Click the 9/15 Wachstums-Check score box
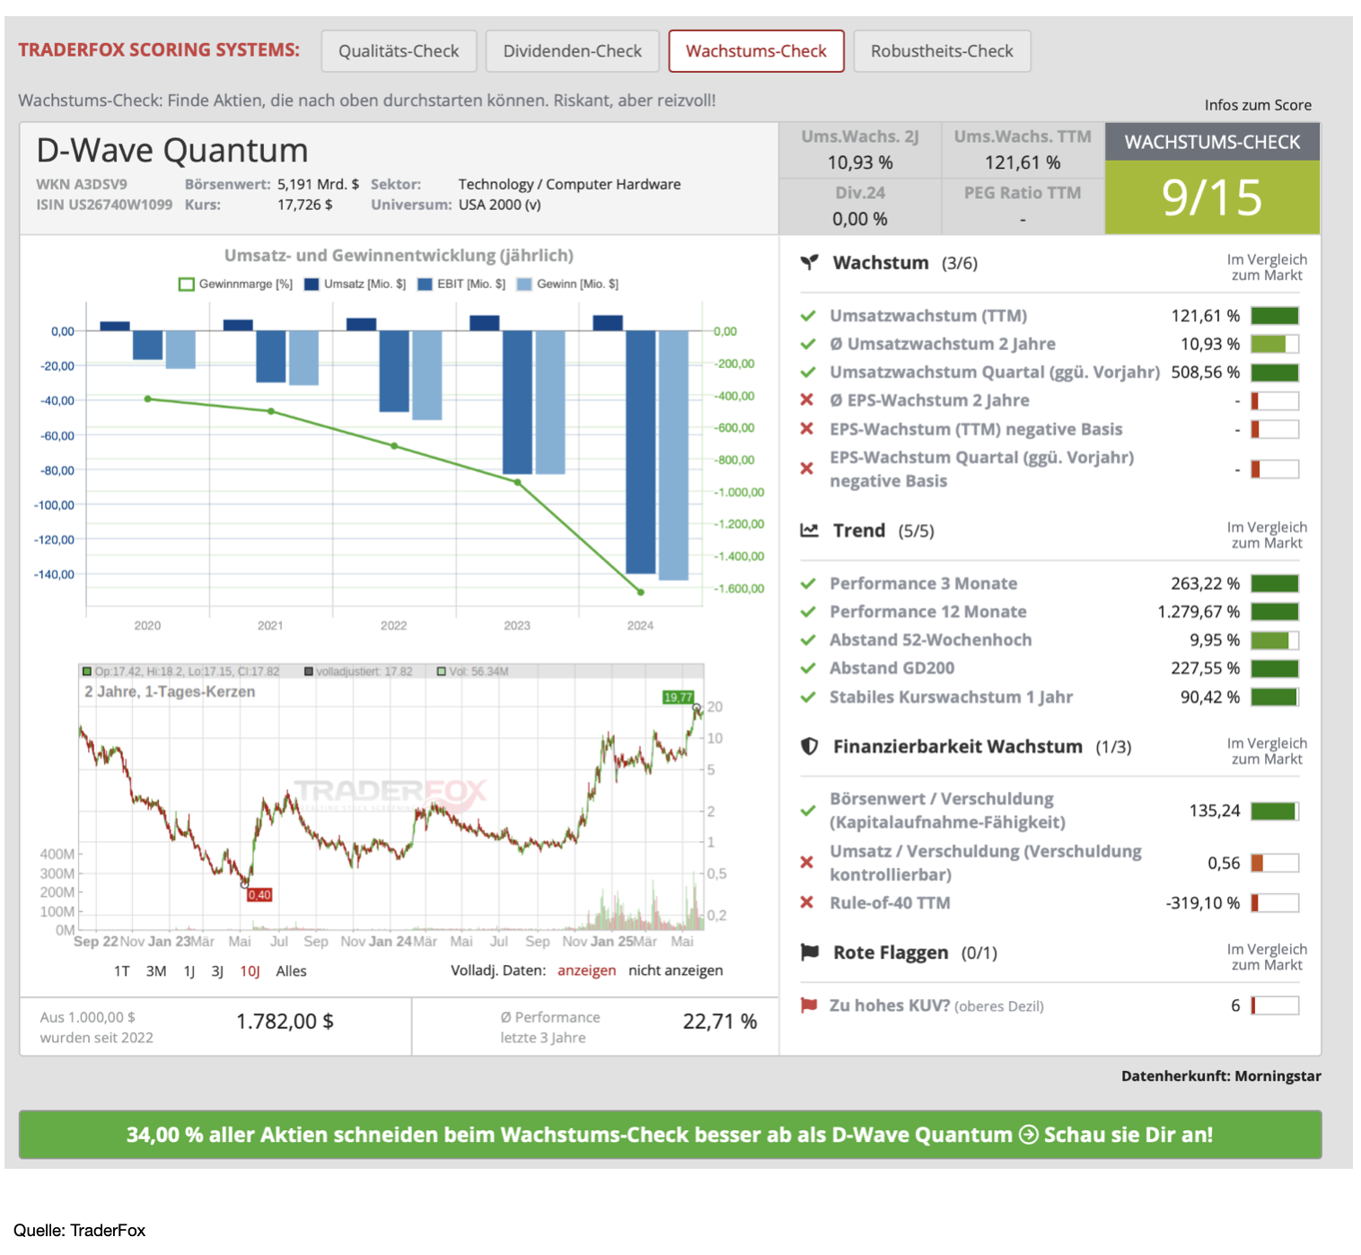The image size is (1361, 1255). click(1212, 197)
